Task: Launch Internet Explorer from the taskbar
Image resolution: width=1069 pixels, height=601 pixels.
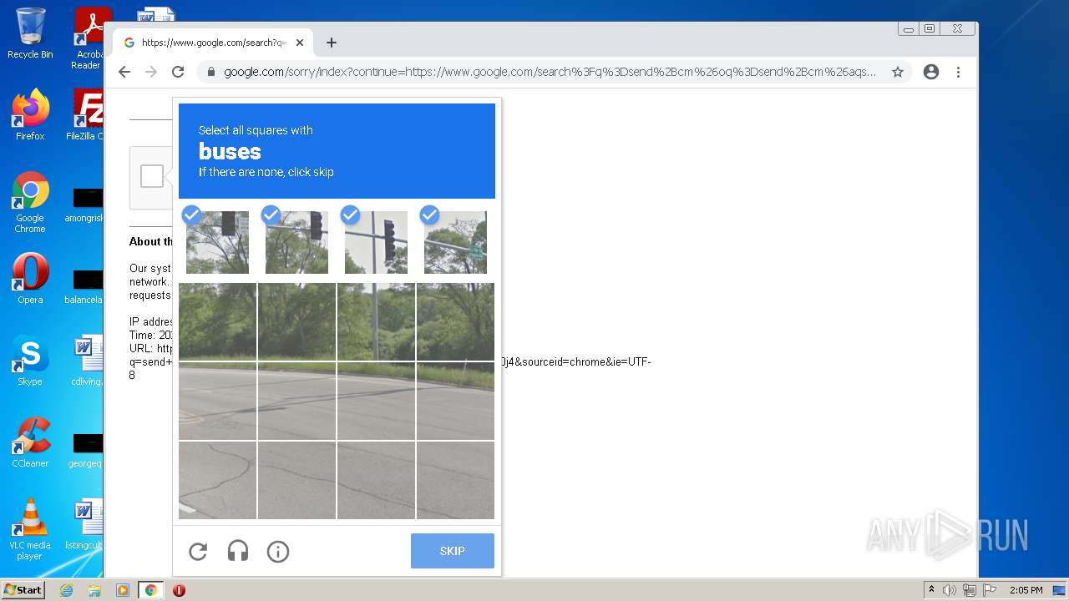Action: coord(67,590)
